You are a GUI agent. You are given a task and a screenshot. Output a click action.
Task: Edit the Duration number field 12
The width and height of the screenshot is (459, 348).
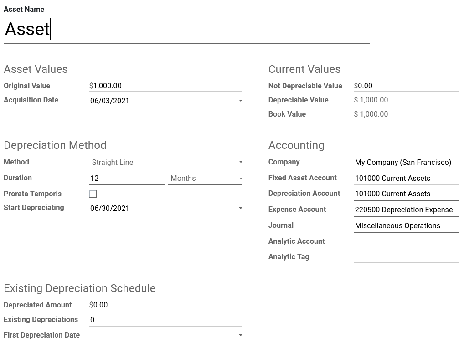click(x=127, y=178)
